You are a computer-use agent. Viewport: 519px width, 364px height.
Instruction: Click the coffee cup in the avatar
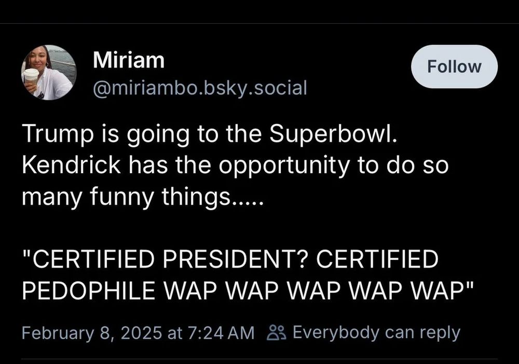tap(31, 78)
